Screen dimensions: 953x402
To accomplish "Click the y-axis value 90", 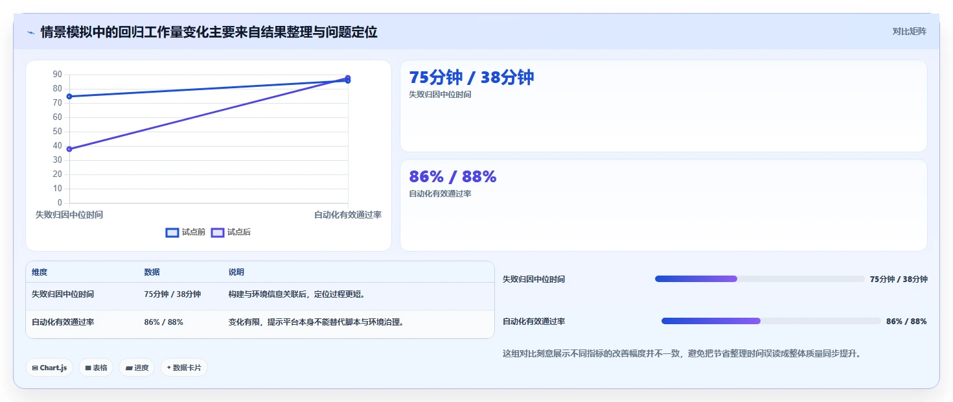I will [x=57, y=75].
